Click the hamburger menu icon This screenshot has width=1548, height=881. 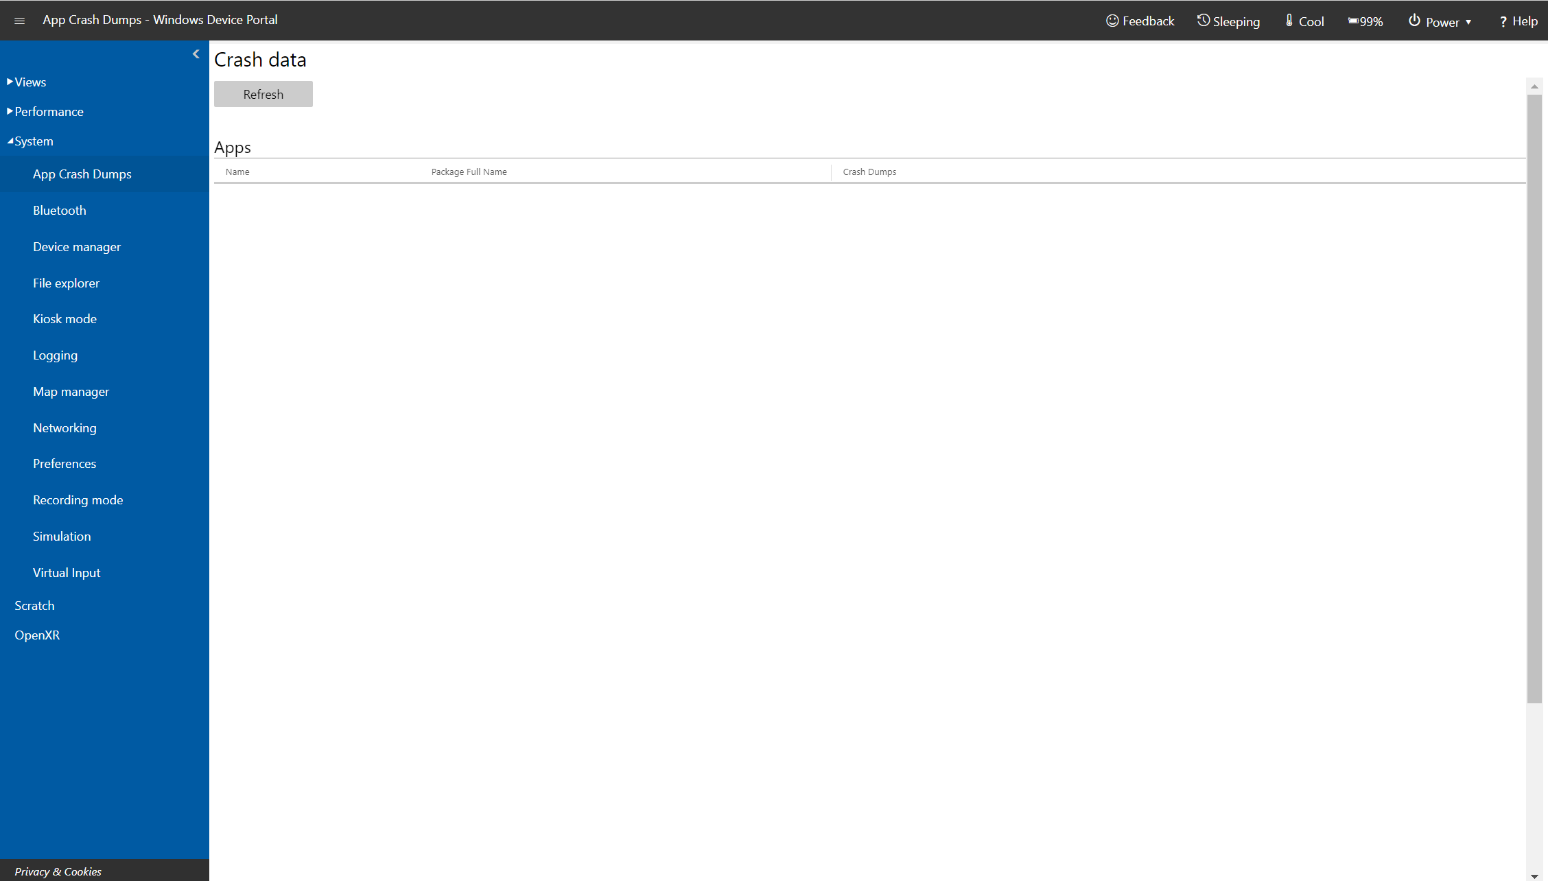point(19,20)
